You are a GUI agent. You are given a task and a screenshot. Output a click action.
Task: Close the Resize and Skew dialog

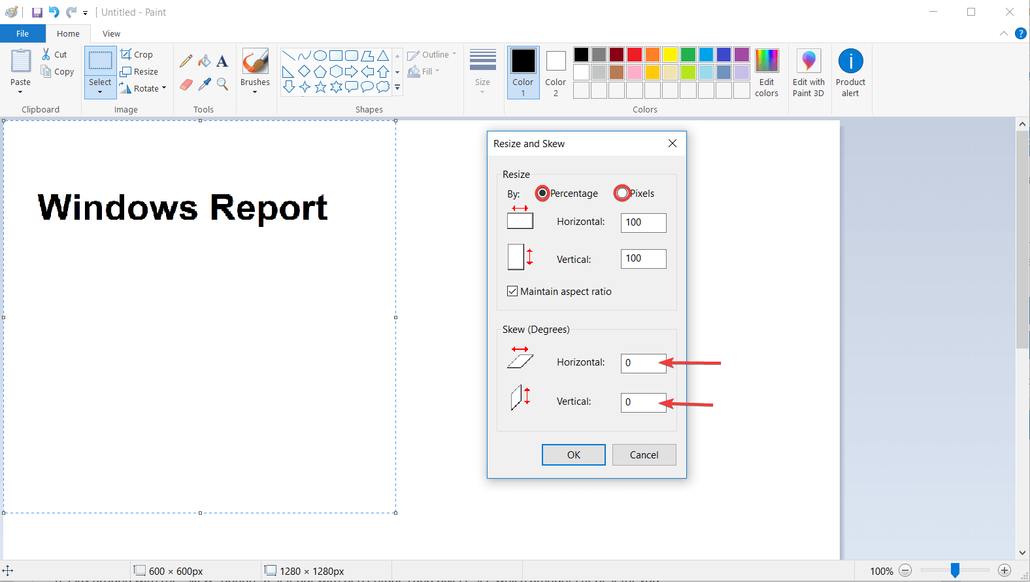click(x=673, y=143)
